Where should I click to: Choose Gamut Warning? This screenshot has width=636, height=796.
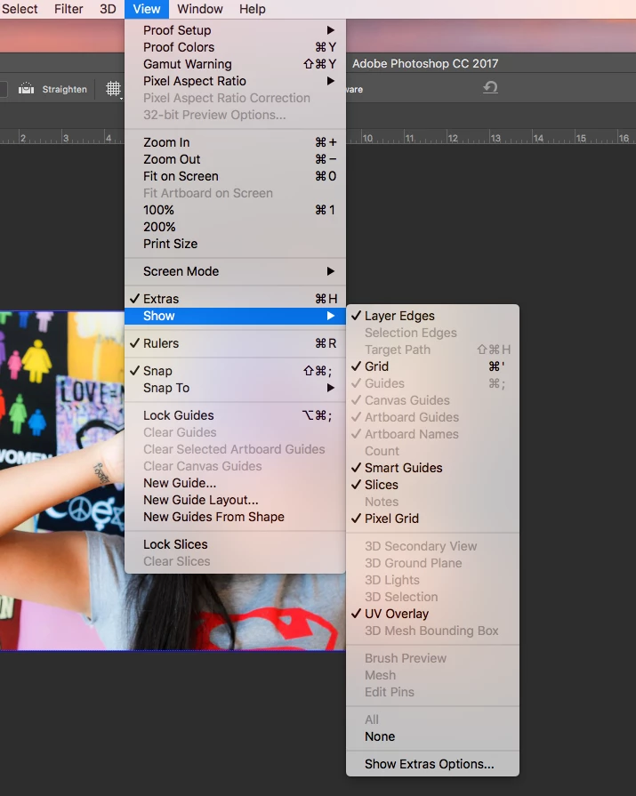pos(235,64)
